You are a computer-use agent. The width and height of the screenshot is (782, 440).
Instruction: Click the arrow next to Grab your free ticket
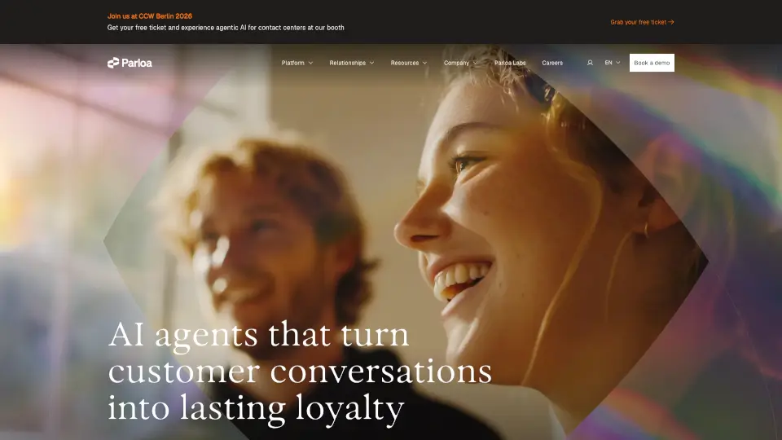671,22
